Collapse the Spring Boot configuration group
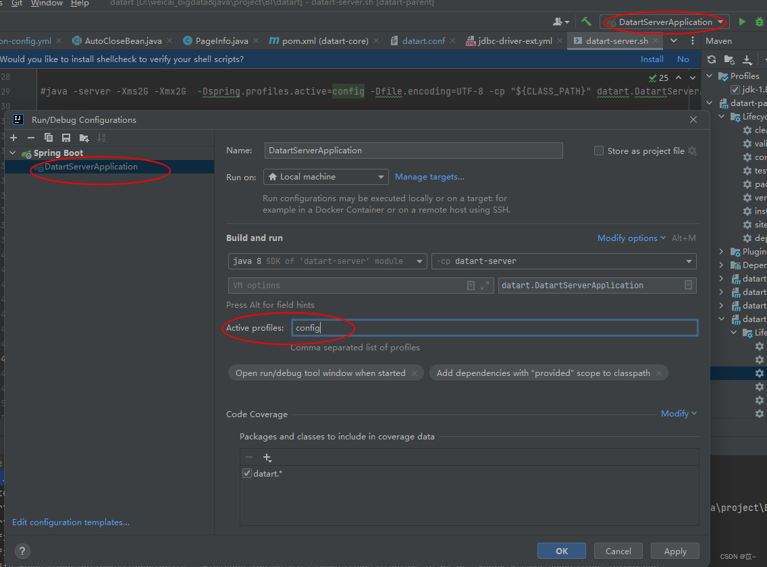This screenshot has width=767, height=567. tap(11, 153)
